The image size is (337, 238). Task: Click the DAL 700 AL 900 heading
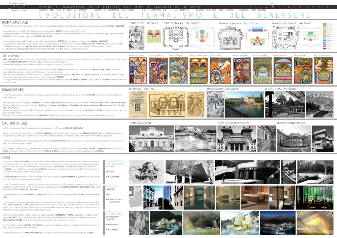(14, 123)
